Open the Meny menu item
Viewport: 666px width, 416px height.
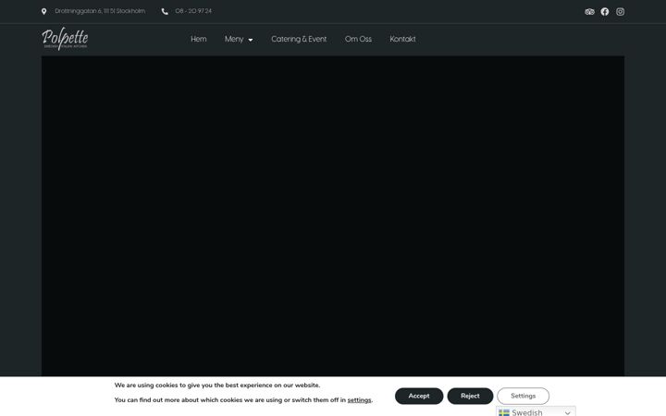click(234, 39)
